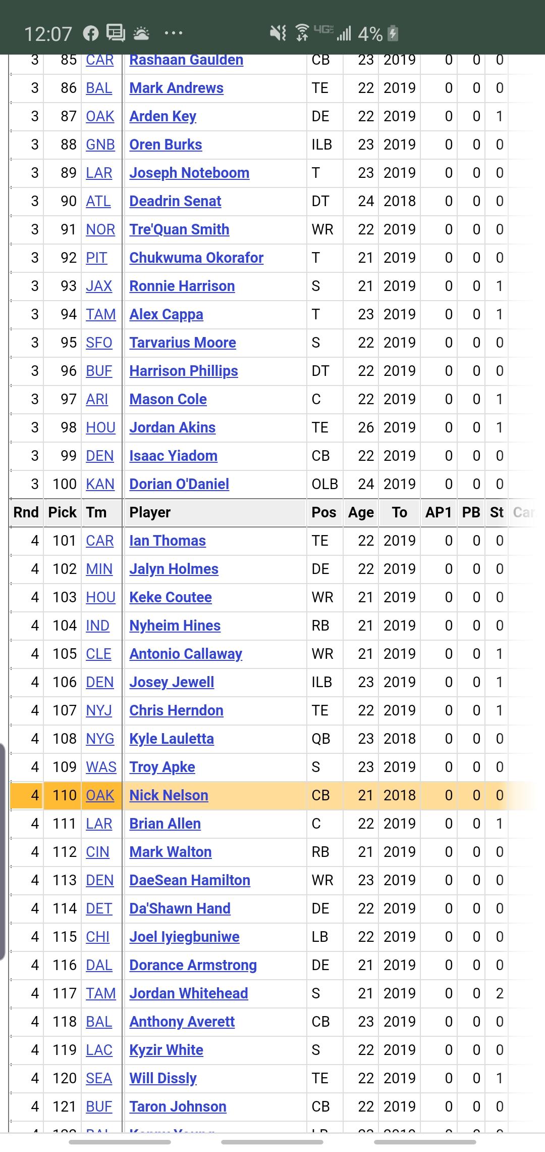Tap the Facebook notification icon
Viewport: 545px width, 1152px height.
pos(91,34)
